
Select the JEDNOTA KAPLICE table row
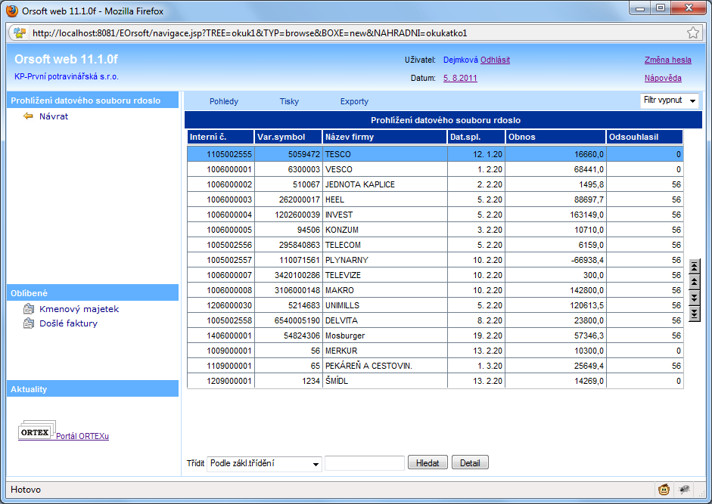435,184
